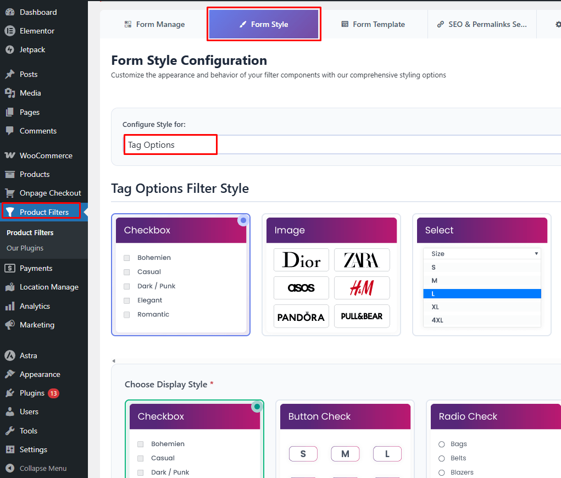The image size is (561, 478).
Task: Expand the Size select dropdown arrow
Action: click(x=536, y=254)
